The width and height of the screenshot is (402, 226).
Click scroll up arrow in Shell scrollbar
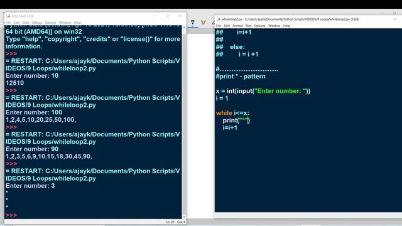click(184, 28)
